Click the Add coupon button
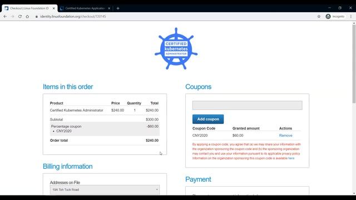356x200 pixels. tap(208, 119)
